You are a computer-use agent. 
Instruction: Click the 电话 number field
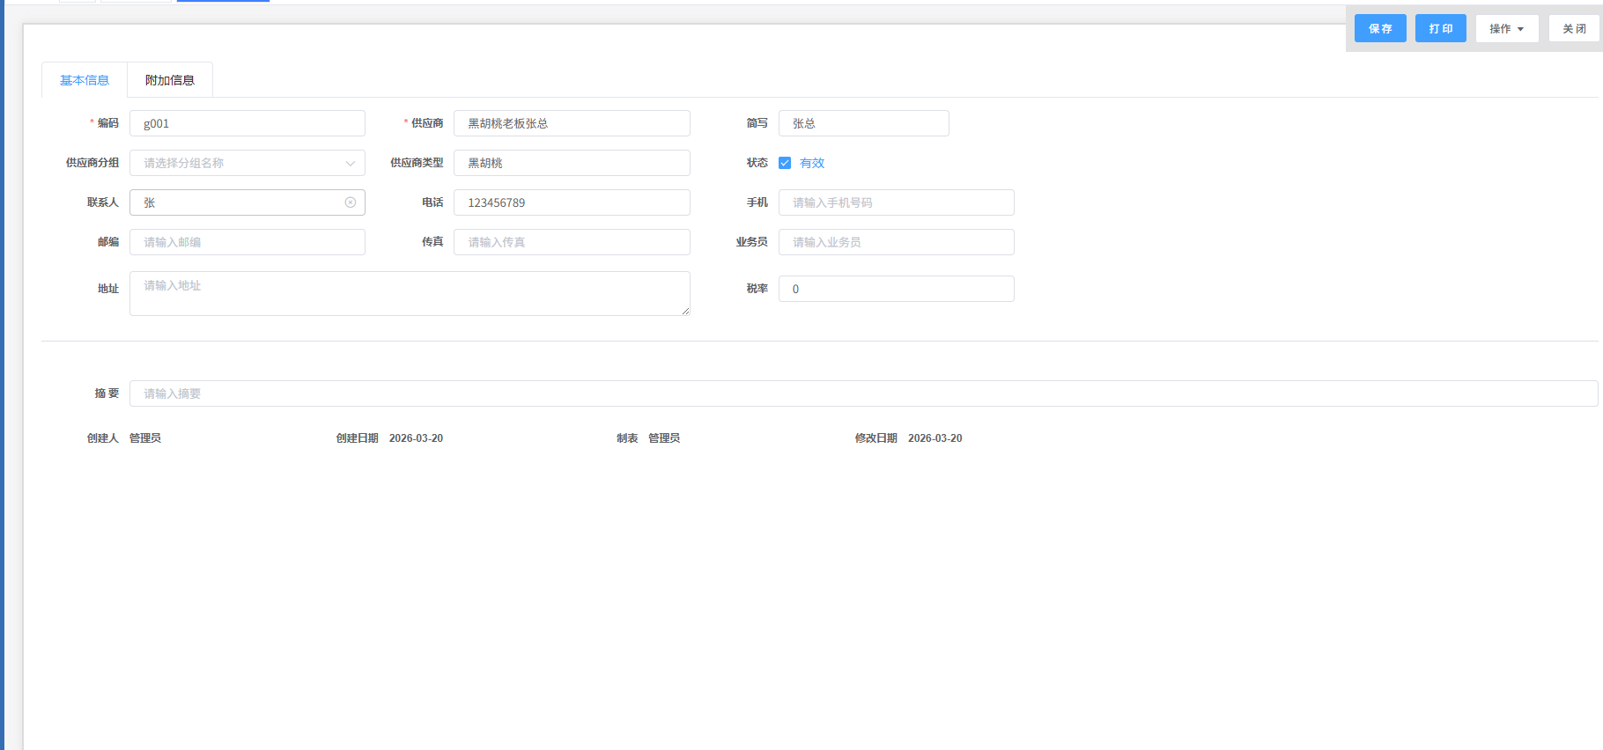[x=571, y=202]
